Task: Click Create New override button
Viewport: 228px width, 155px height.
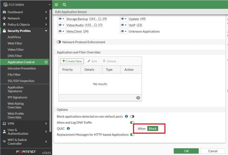Action: click(72, 61)
